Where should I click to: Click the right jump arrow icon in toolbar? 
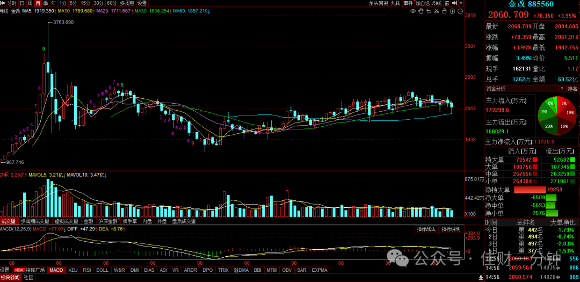tap(454, 3)
